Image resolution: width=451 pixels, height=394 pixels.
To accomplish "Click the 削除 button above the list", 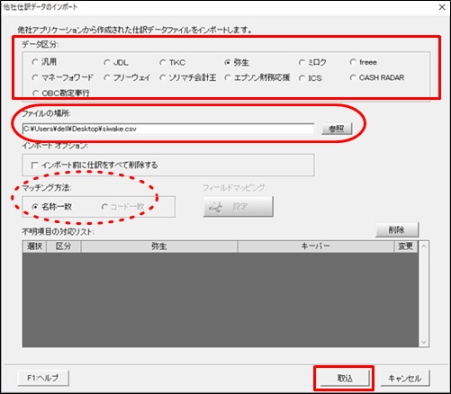I will click(397, 230).
